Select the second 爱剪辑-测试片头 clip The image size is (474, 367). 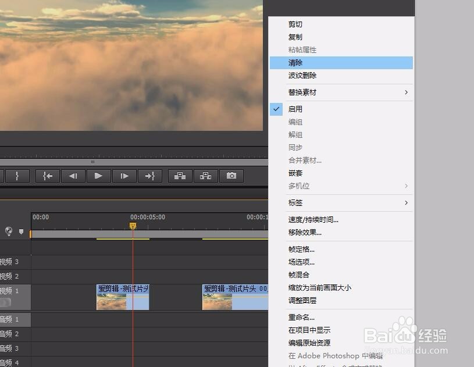[235, 297]
